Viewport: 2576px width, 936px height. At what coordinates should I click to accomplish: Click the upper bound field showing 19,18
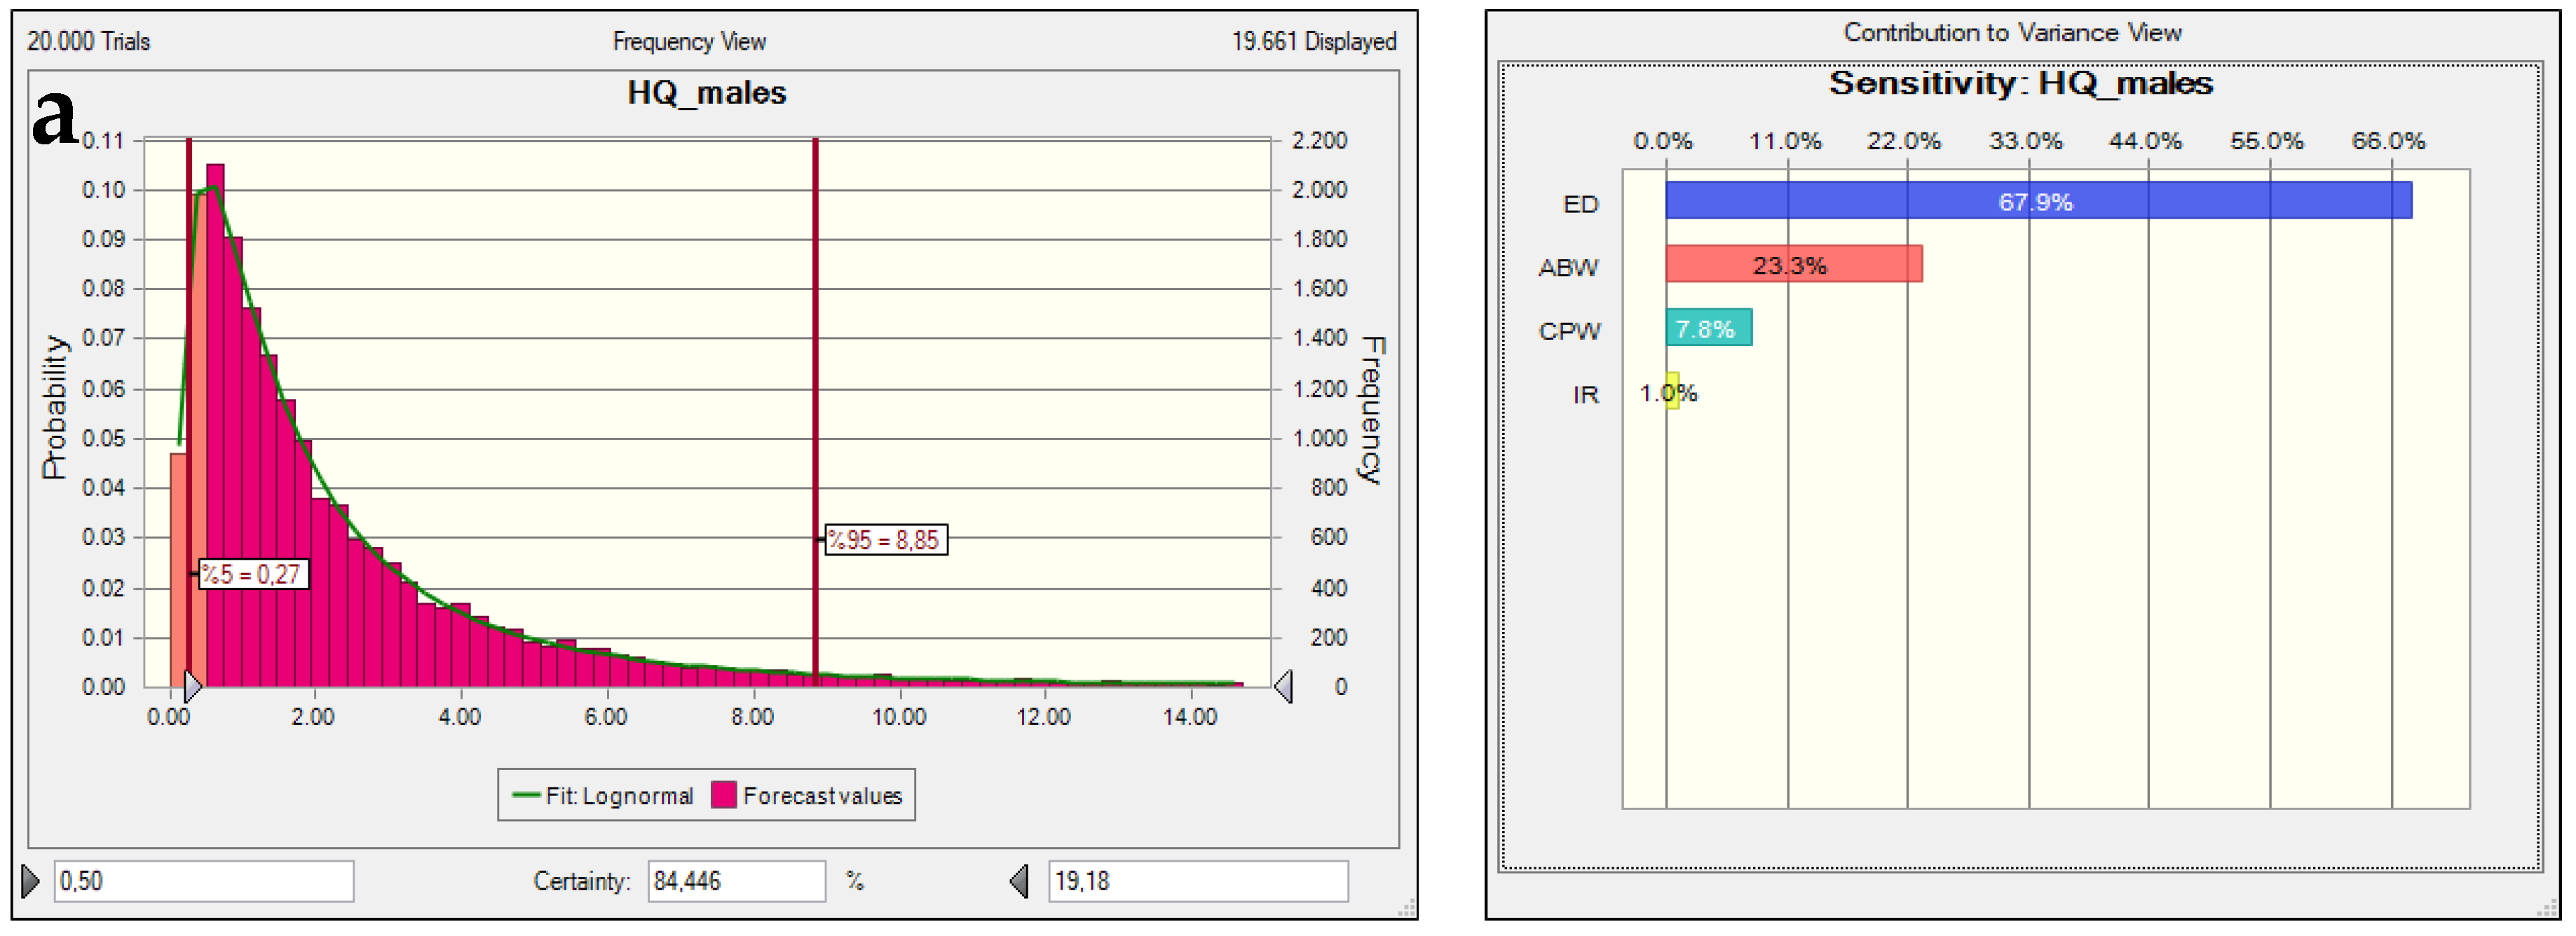coord(1198,881)
